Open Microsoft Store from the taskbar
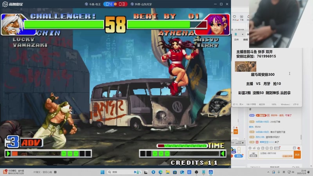 point(175,172)
